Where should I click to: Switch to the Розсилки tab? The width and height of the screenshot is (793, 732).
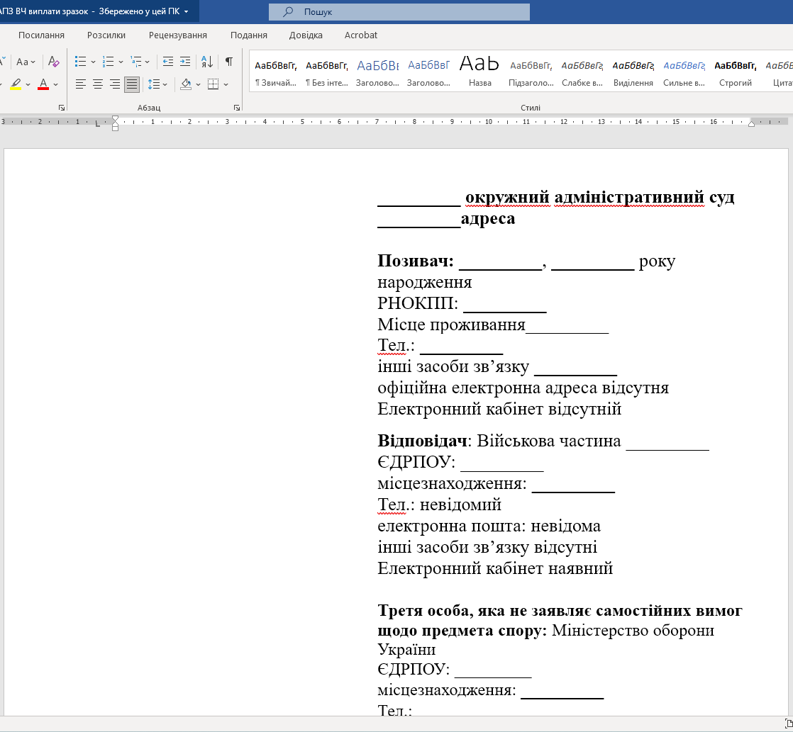(106, 35)
